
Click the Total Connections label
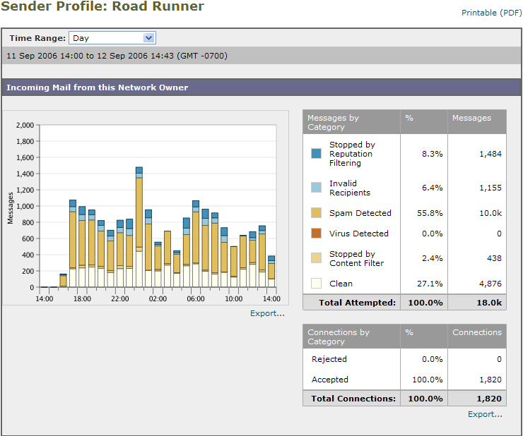click(353, 399)
